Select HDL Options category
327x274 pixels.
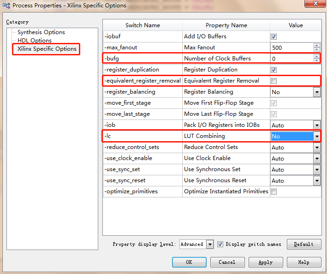[35, 40]
